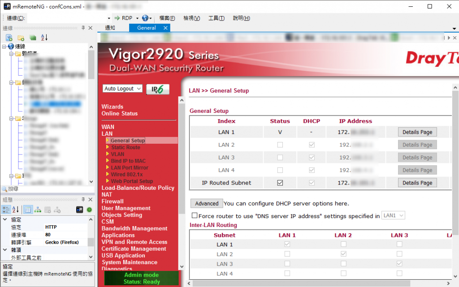Sort connections alphabetically A-Z
This screenshot has height=287, width=459.
[44, 38]
